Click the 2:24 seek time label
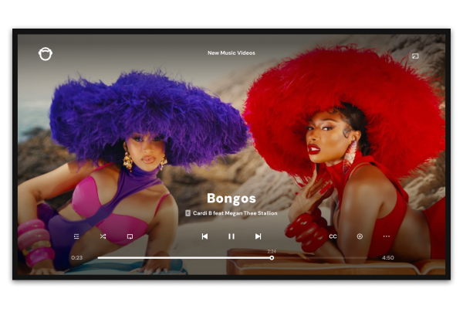Image resolution: width=463 pixels, height=309 pixels. tap(272, 251)
